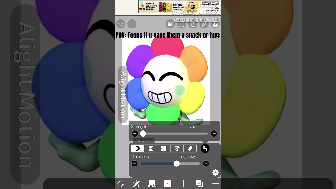The height and width of the screenshot is (189, 336).
Task: Open the magic wand tool selector
Action: (136, 184)
